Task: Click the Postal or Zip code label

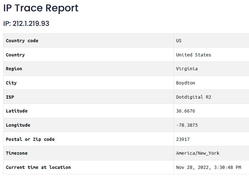Action: point(30,139)
